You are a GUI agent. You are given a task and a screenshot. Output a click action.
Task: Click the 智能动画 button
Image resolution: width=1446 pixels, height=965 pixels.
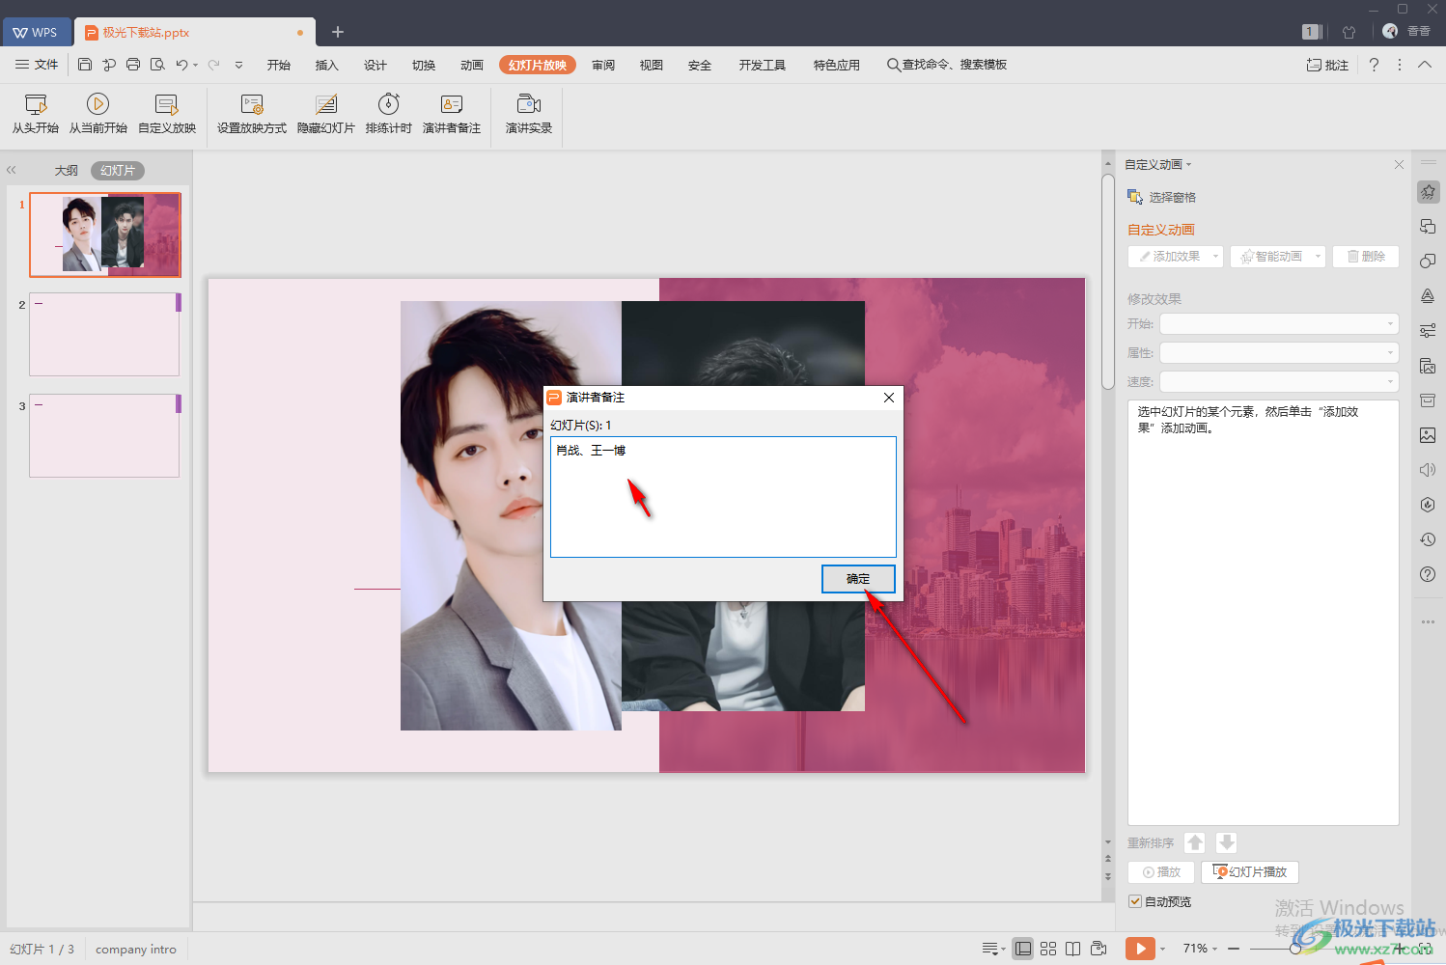1277,257
